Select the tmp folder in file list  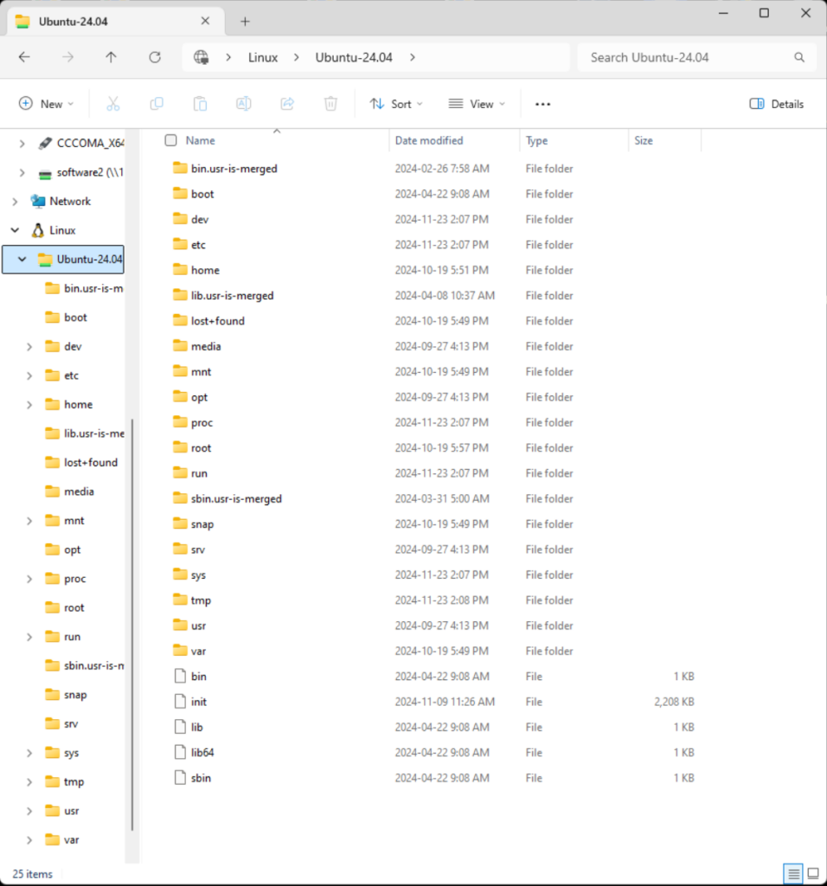pyautogui.click(x=434, y=600)
